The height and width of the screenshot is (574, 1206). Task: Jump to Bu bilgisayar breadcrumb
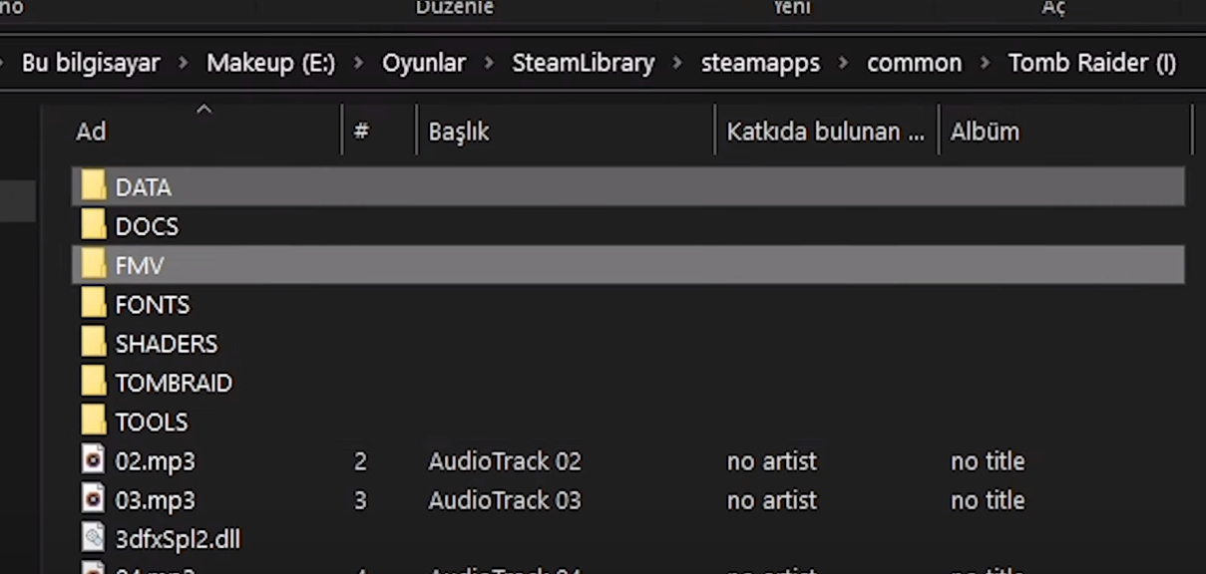point(91,63)
